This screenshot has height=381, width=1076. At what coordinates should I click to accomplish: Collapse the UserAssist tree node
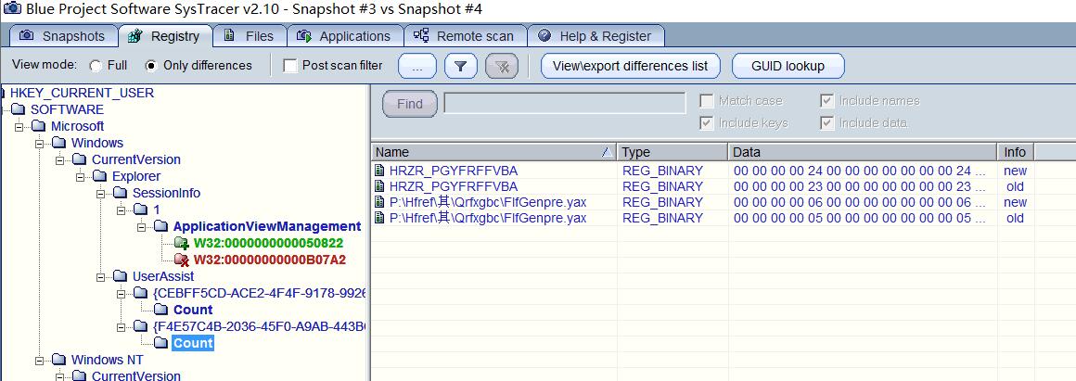[101, 277]
